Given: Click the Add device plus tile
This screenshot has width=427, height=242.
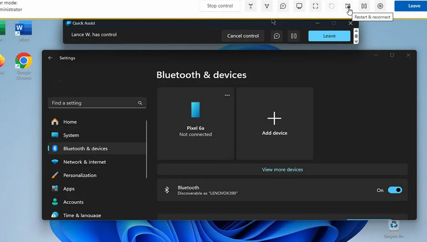Looking at the screenshot, I should point(274,123).
